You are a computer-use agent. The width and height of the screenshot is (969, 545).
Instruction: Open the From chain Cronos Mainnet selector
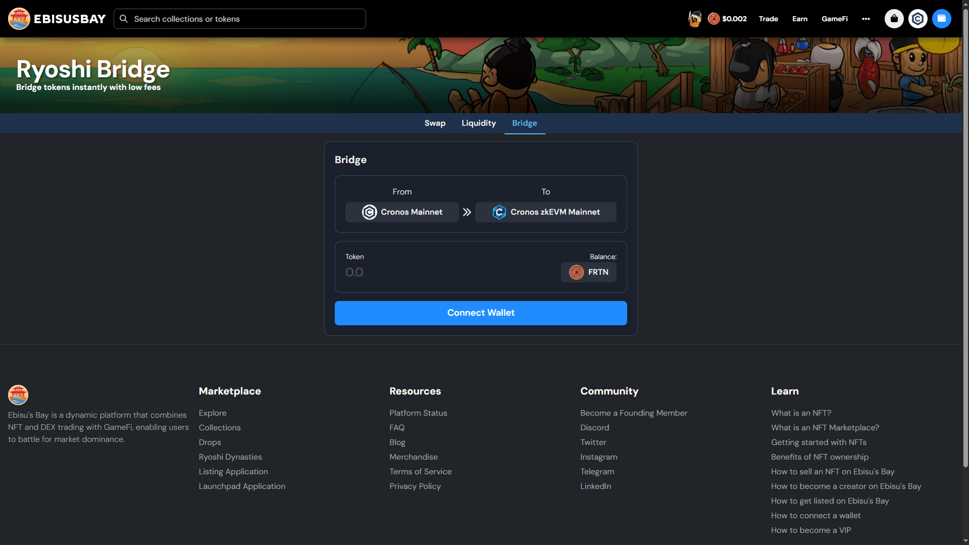tap(402, 212)
